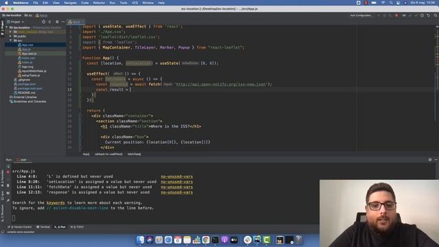The height and width of the screenshot is (247, 439).
Task: Open Finder from the Dock
Action: [x=140, y=239]
